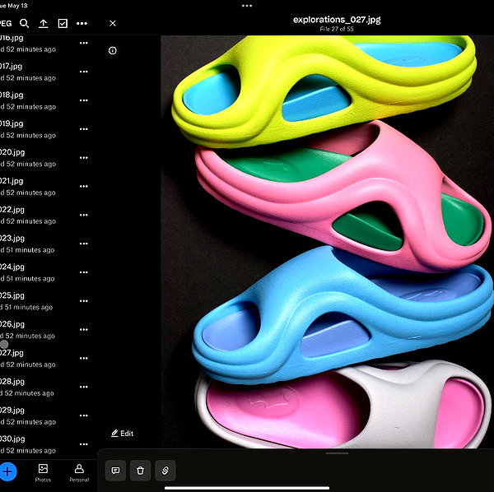Open more options for 024.jpg
Screen dimensions: 494x492
[x=84, y=272]
